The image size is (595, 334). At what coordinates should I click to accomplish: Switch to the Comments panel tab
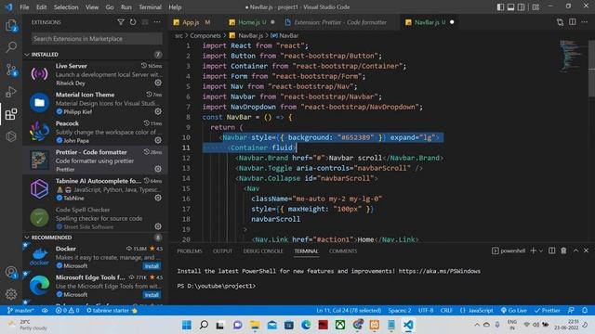(343, 251)
